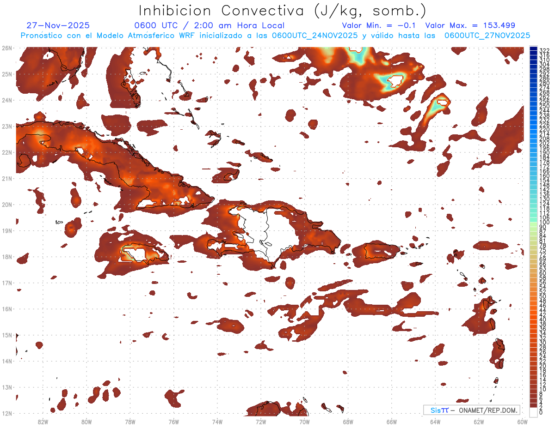Click the '80W' longitude label
555x428 pixels.
86,422
